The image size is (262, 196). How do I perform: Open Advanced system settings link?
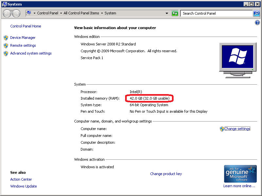coord(31,53)
